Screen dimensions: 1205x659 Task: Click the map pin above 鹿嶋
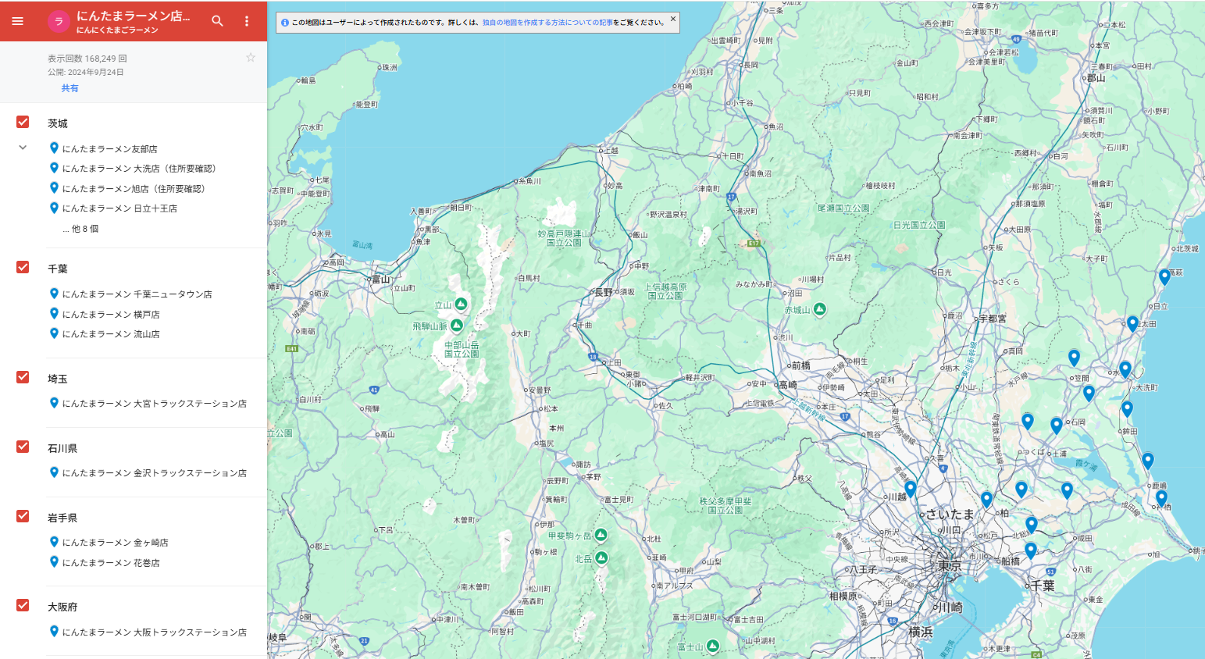1147,461
